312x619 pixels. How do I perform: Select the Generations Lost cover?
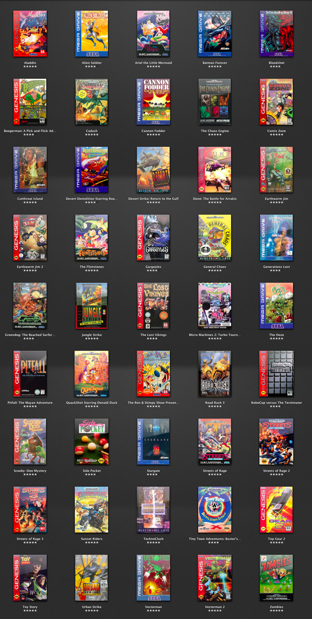point(276,238)
